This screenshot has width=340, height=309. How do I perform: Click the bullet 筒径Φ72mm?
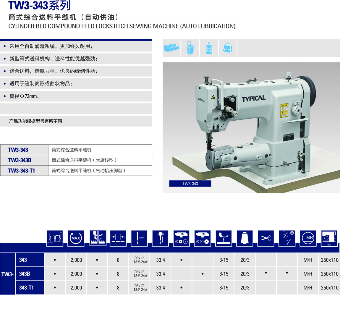pos(24,96)
